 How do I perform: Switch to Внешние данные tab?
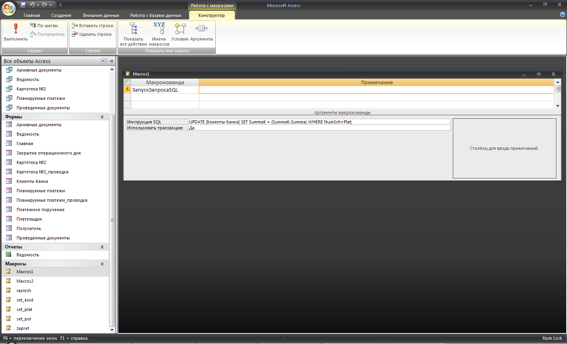pyautogui.click(x=101, y=15)
